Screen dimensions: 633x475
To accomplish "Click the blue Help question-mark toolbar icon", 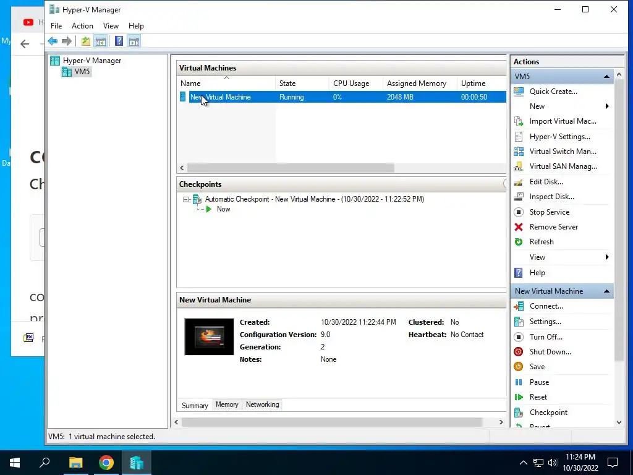I will coord(119,41).
